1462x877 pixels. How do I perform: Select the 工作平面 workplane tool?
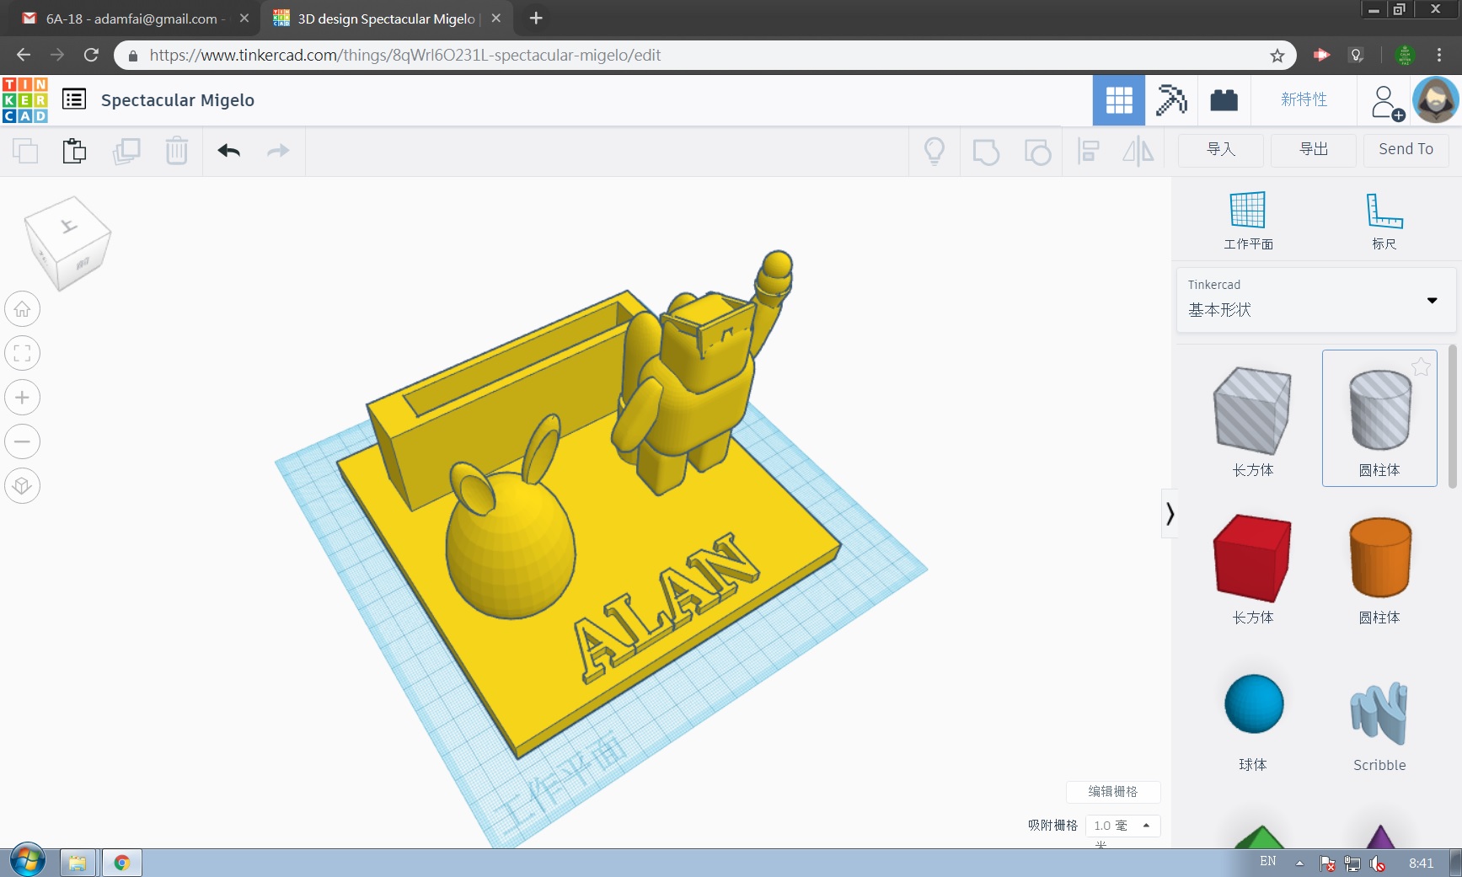tap(1248, 221)
